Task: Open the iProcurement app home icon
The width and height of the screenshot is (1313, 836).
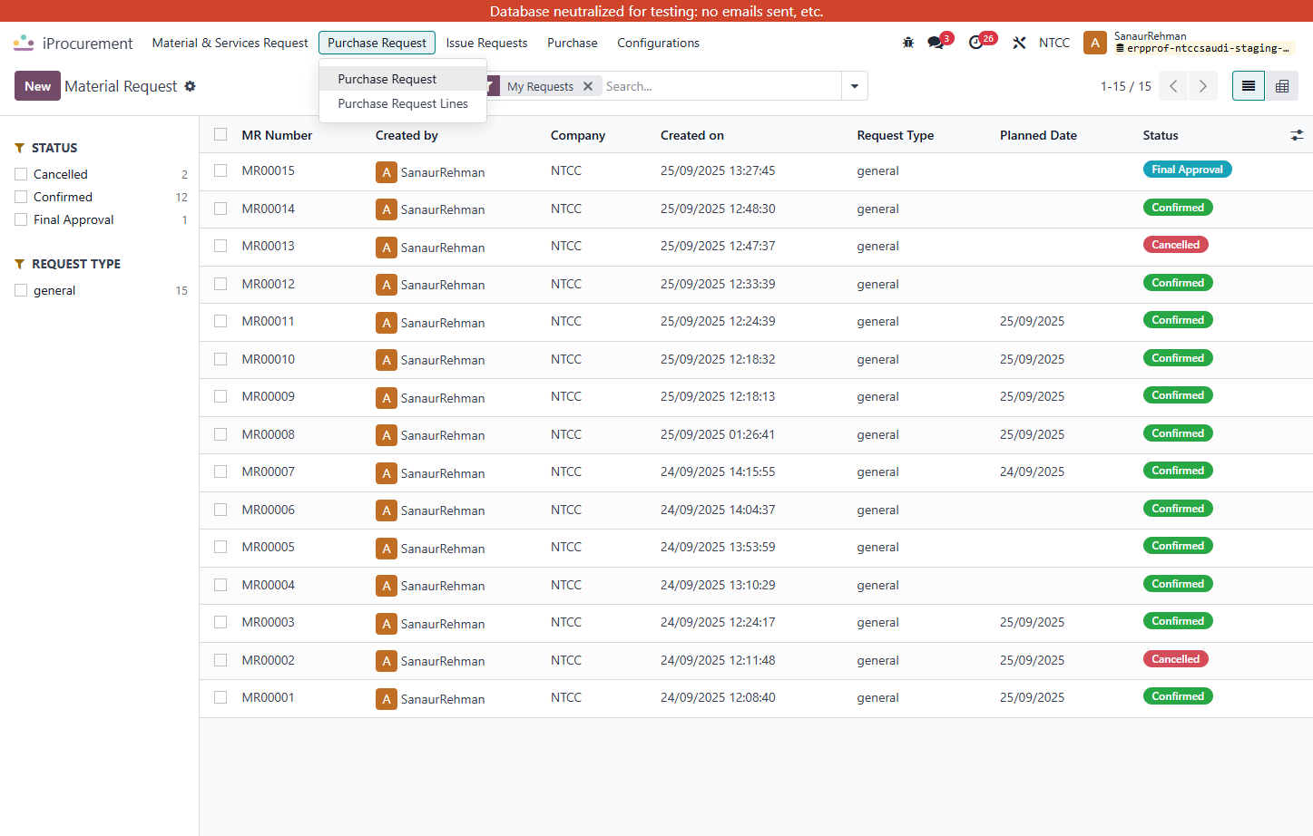Action: point(24,43)
